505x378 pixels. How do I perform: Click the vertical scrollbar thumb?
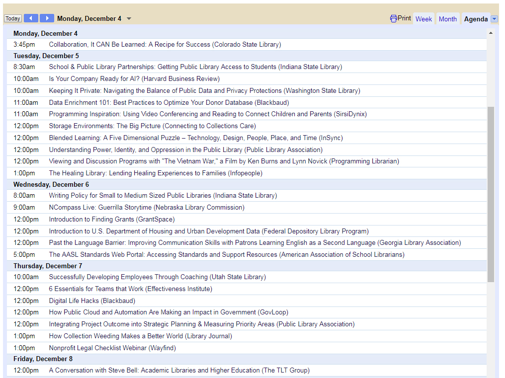click(x=491, y=194)
